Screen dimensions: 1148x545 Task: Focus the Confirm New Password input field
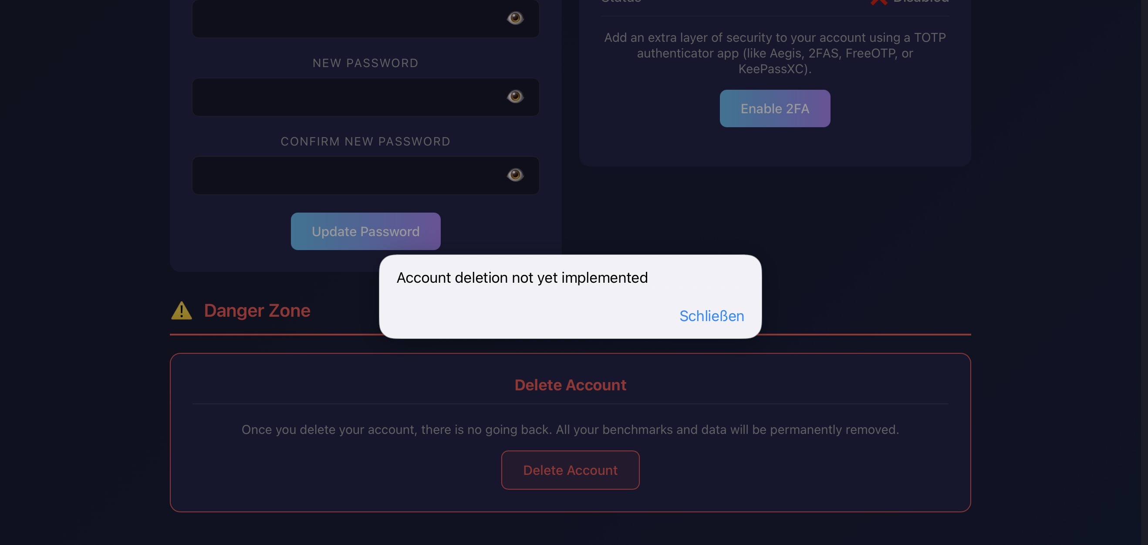(348, 176)
